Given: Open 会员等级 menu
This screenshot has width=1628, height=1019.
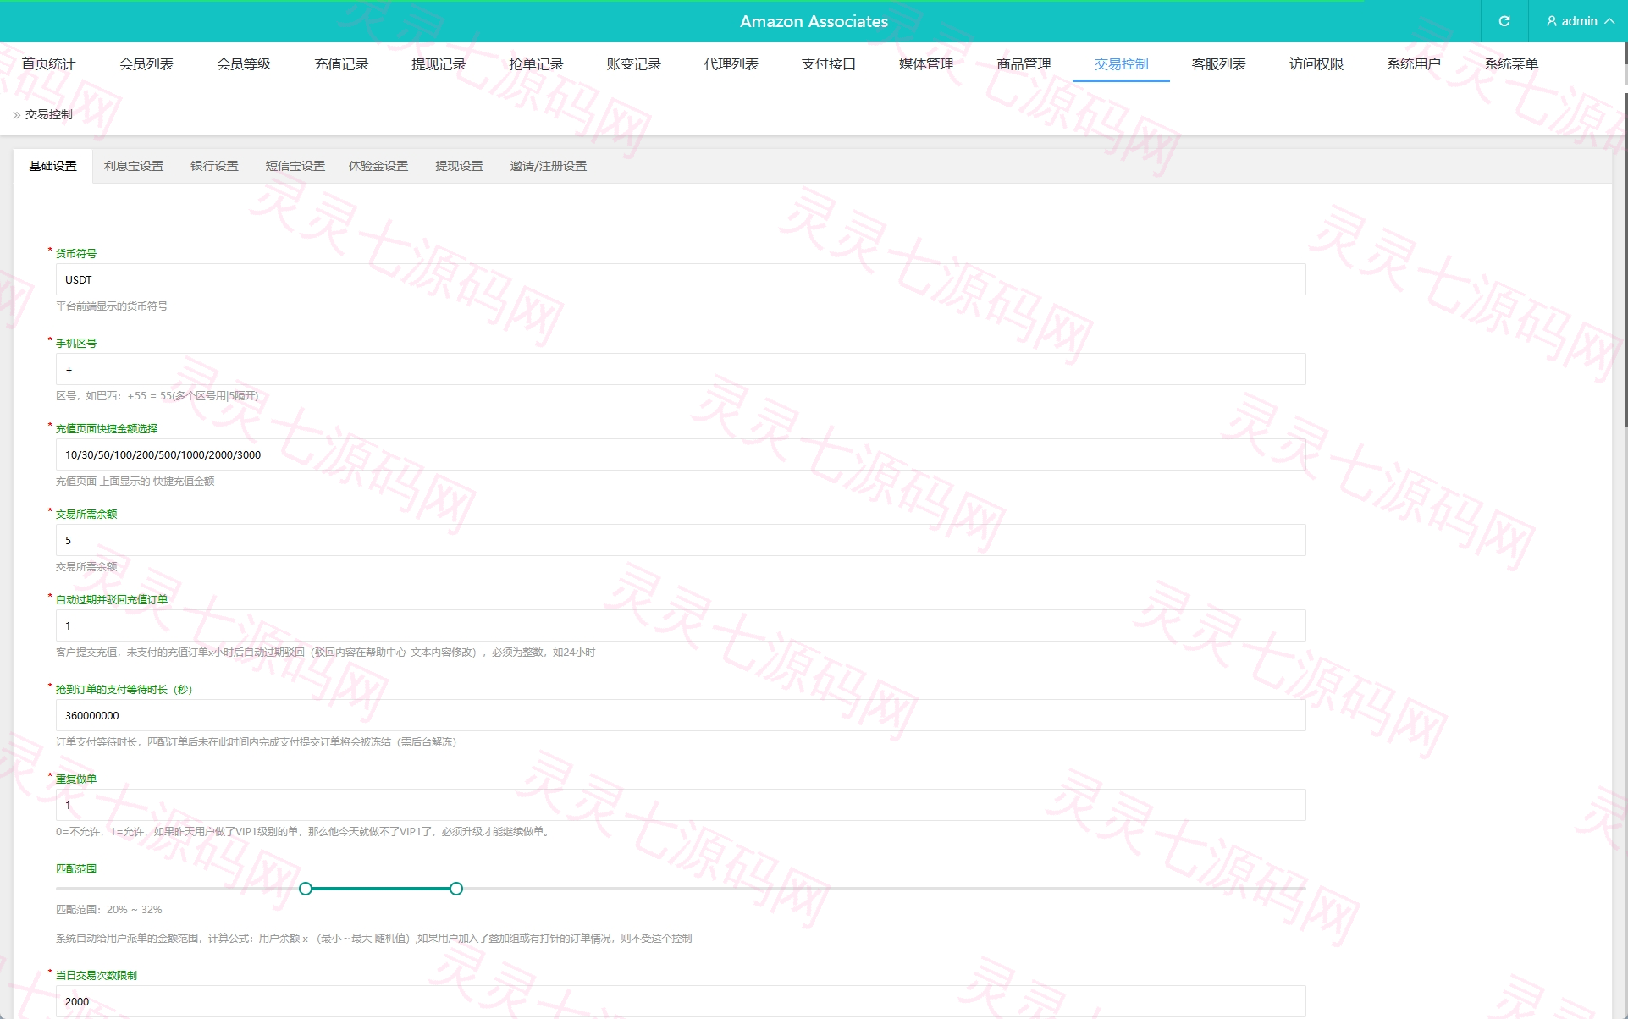Looking at the screenshot, I should tap(244, 64).
